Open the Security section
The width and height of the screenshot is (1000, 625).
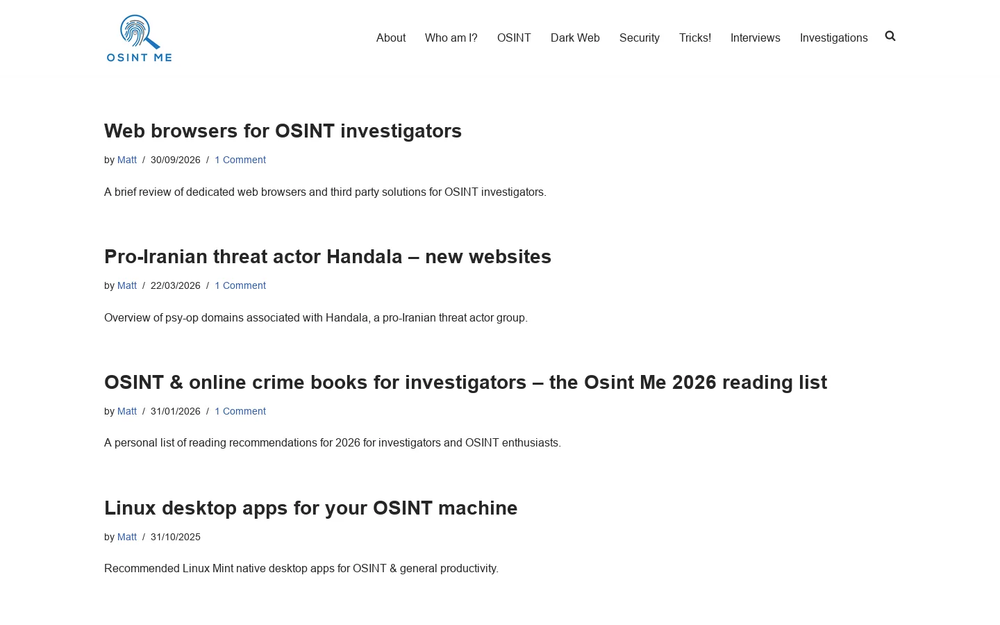pos(640,37)
